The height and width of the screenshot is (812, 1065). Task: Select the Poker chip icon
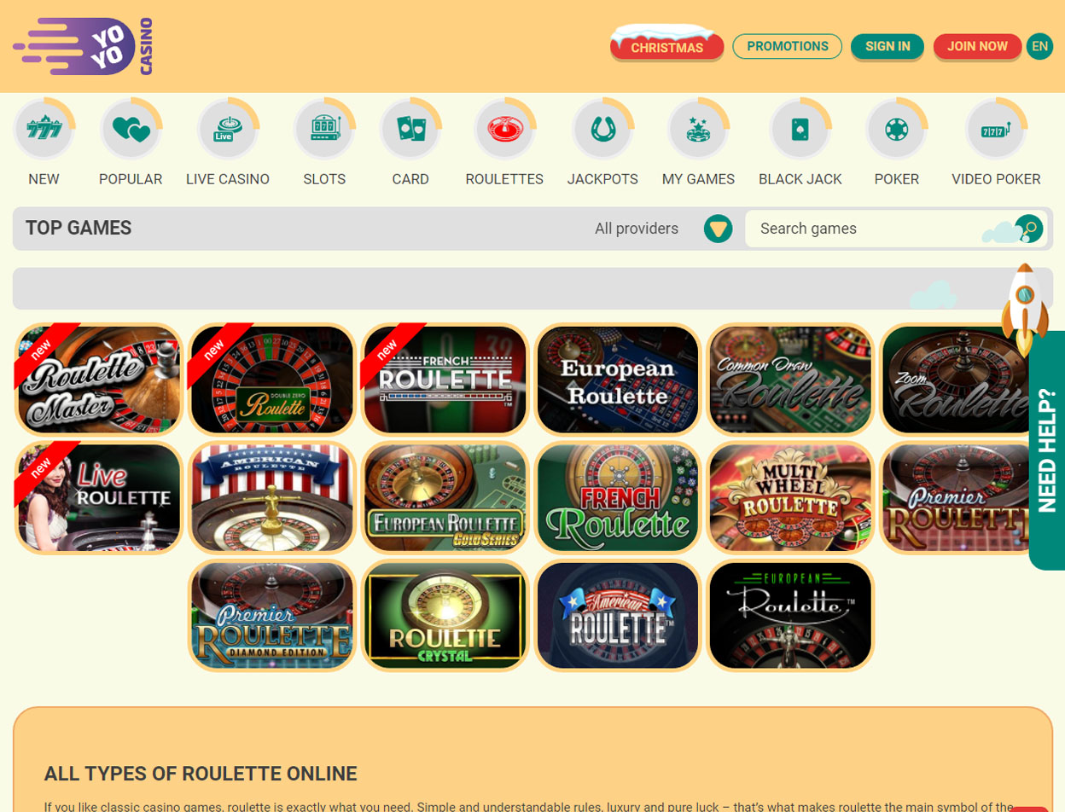point(897,130)
